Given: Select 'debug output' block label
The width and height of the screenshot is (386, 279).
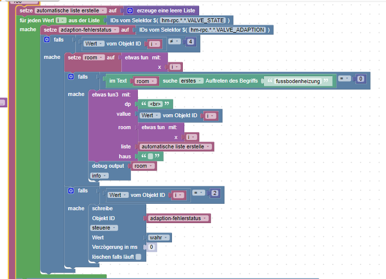Looking at the screenshot, I should point(108,166).
